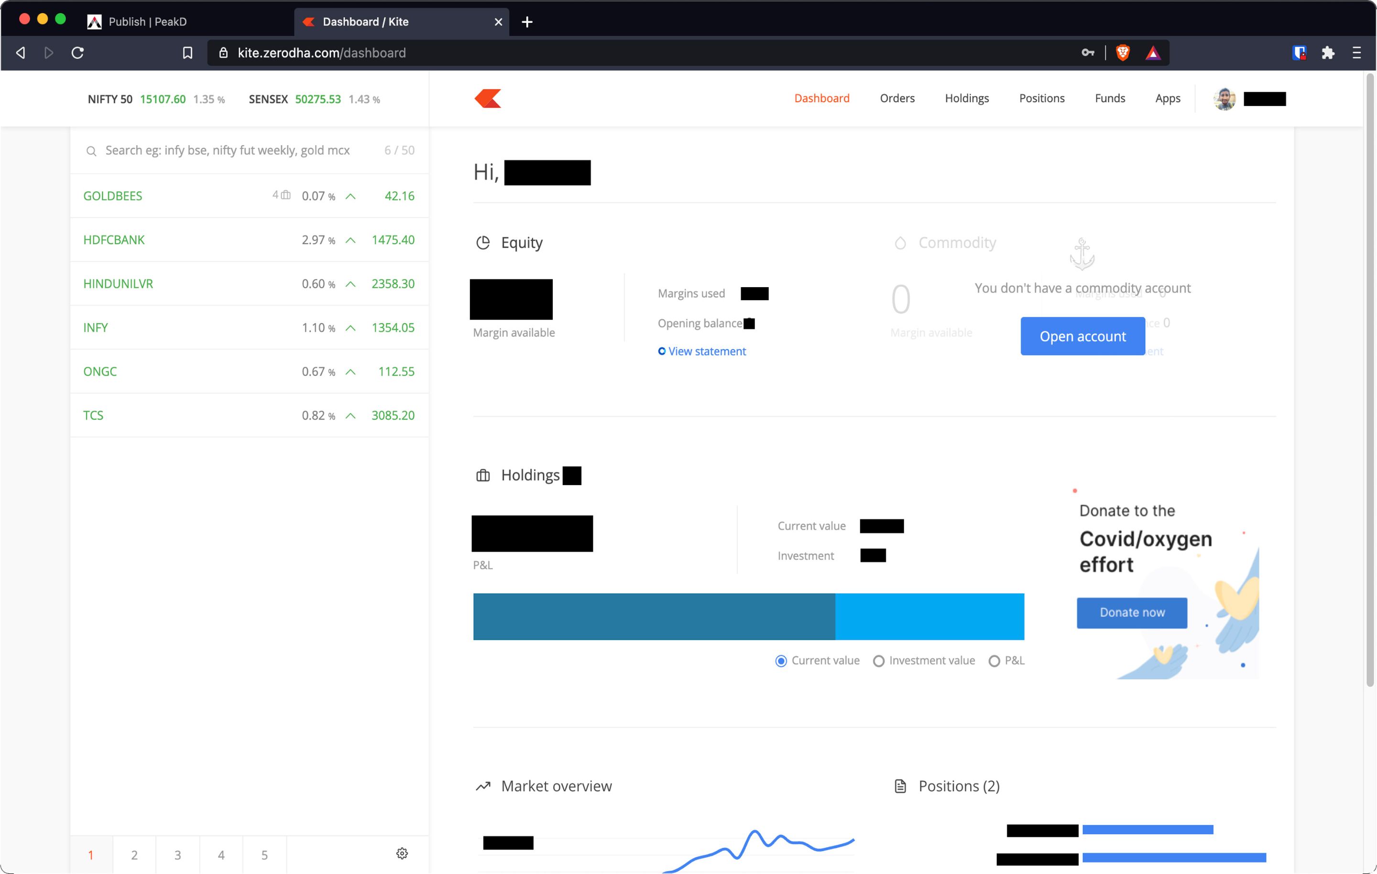Click the Equity pie chart icon
This screenshot has width=1377, height=874.
click(483, 243)
